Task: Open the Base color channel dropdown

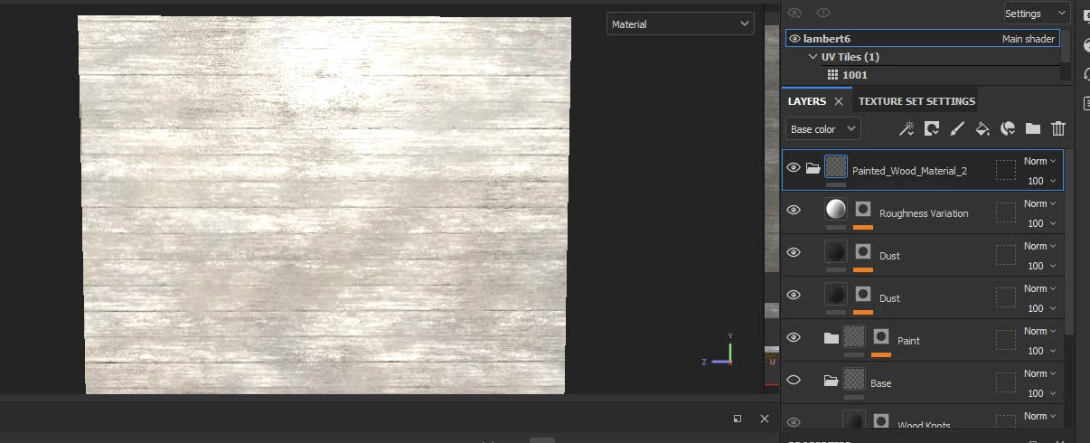Action: tap(822, 129)
